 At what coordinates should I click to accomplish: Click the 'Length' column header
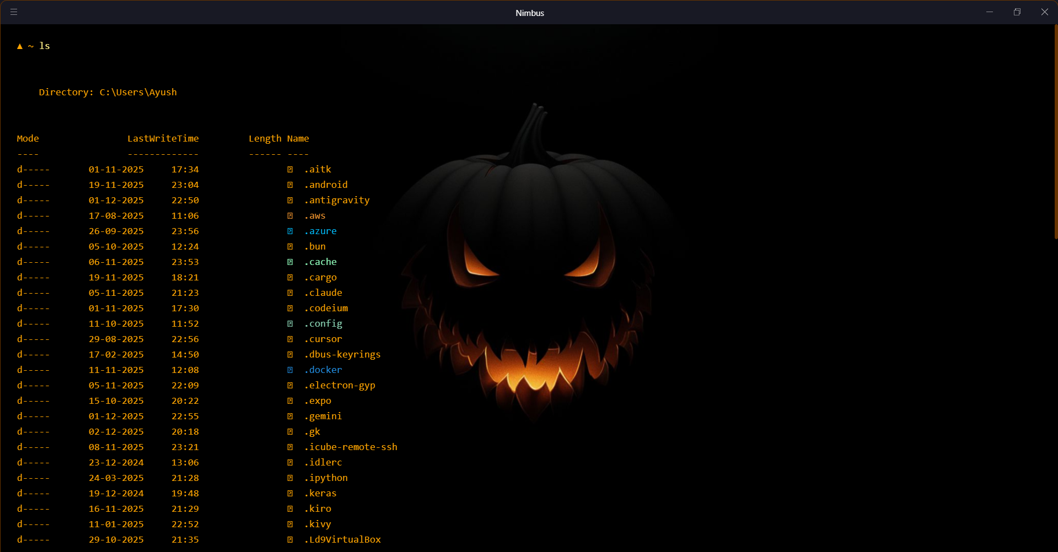pyautogui.click(x=265, y=139)
